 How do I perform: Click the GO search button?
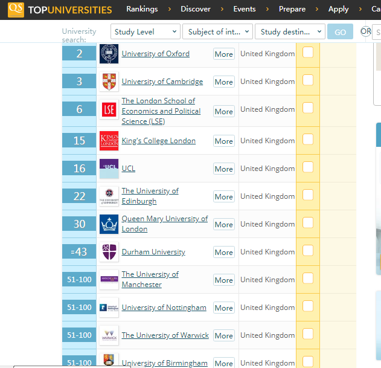click(x=340, y=31)
